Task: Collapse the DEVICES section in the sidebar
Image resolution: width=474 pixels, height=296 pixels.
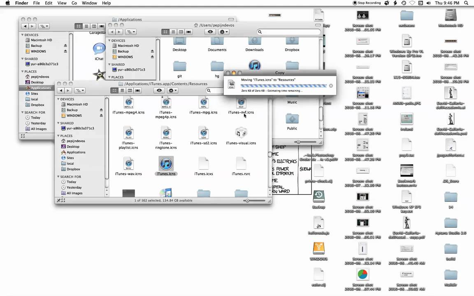Action: (58, 99)
